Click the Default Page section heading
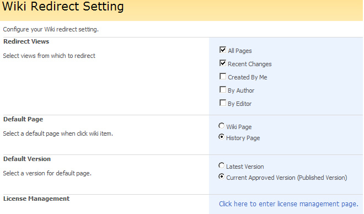Screen dimensions: 364x214 [23, 119]
